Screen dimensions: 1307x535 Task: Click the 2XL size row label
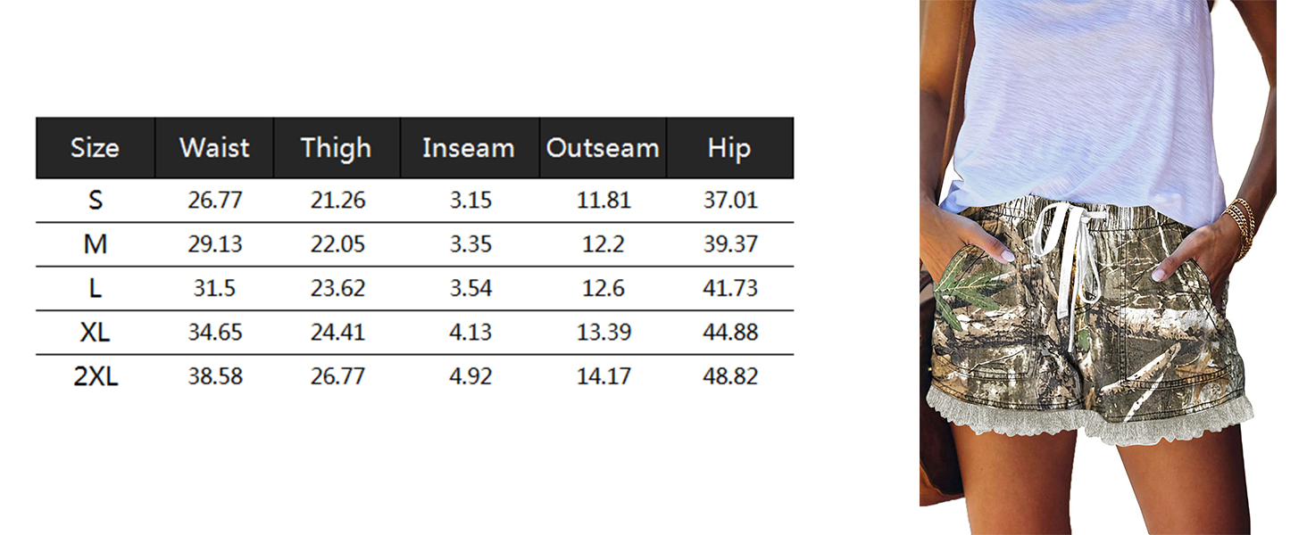click(x=95, y=377)
